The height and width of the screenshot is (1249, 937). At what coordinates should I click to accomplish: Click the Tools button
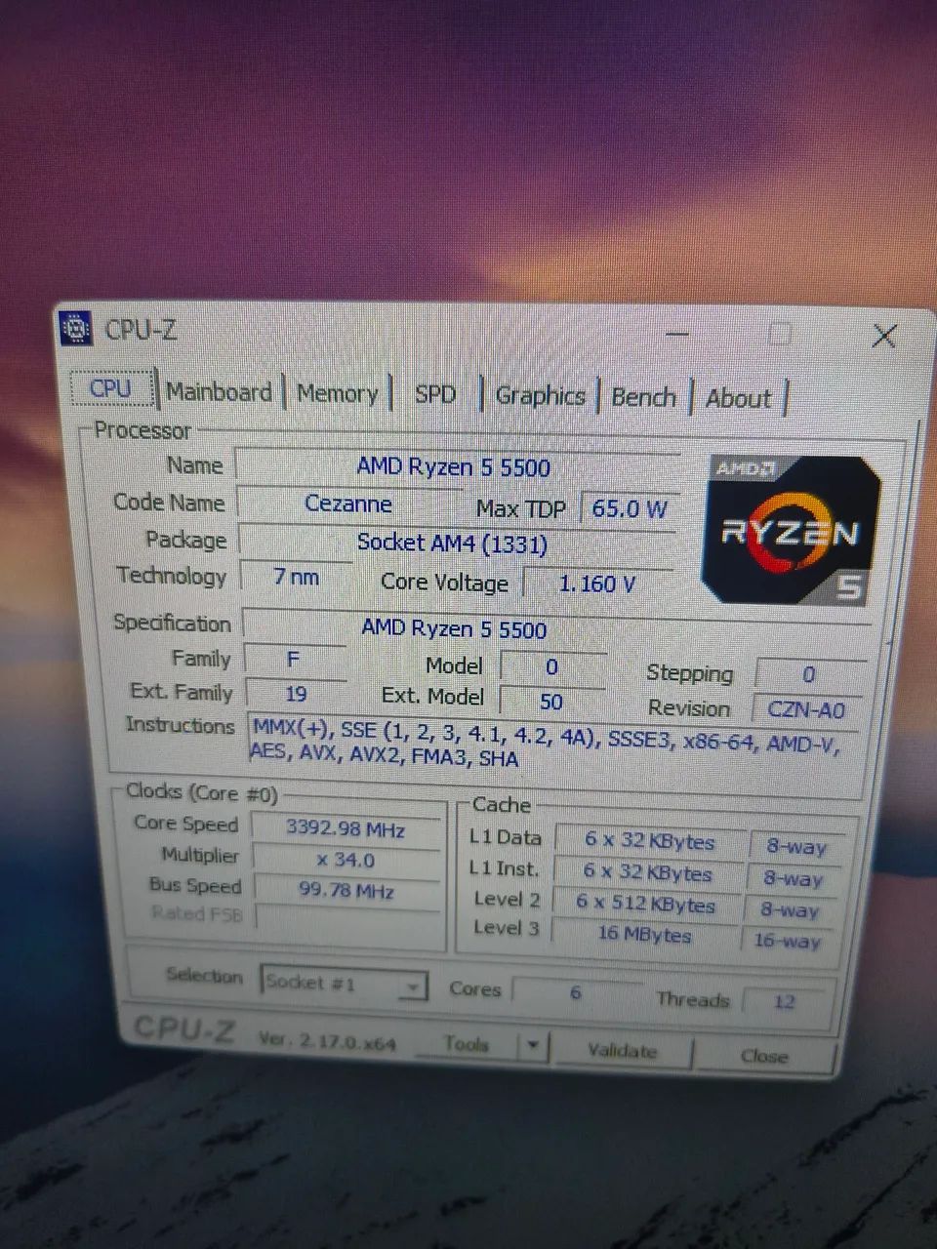(467, 1044)
